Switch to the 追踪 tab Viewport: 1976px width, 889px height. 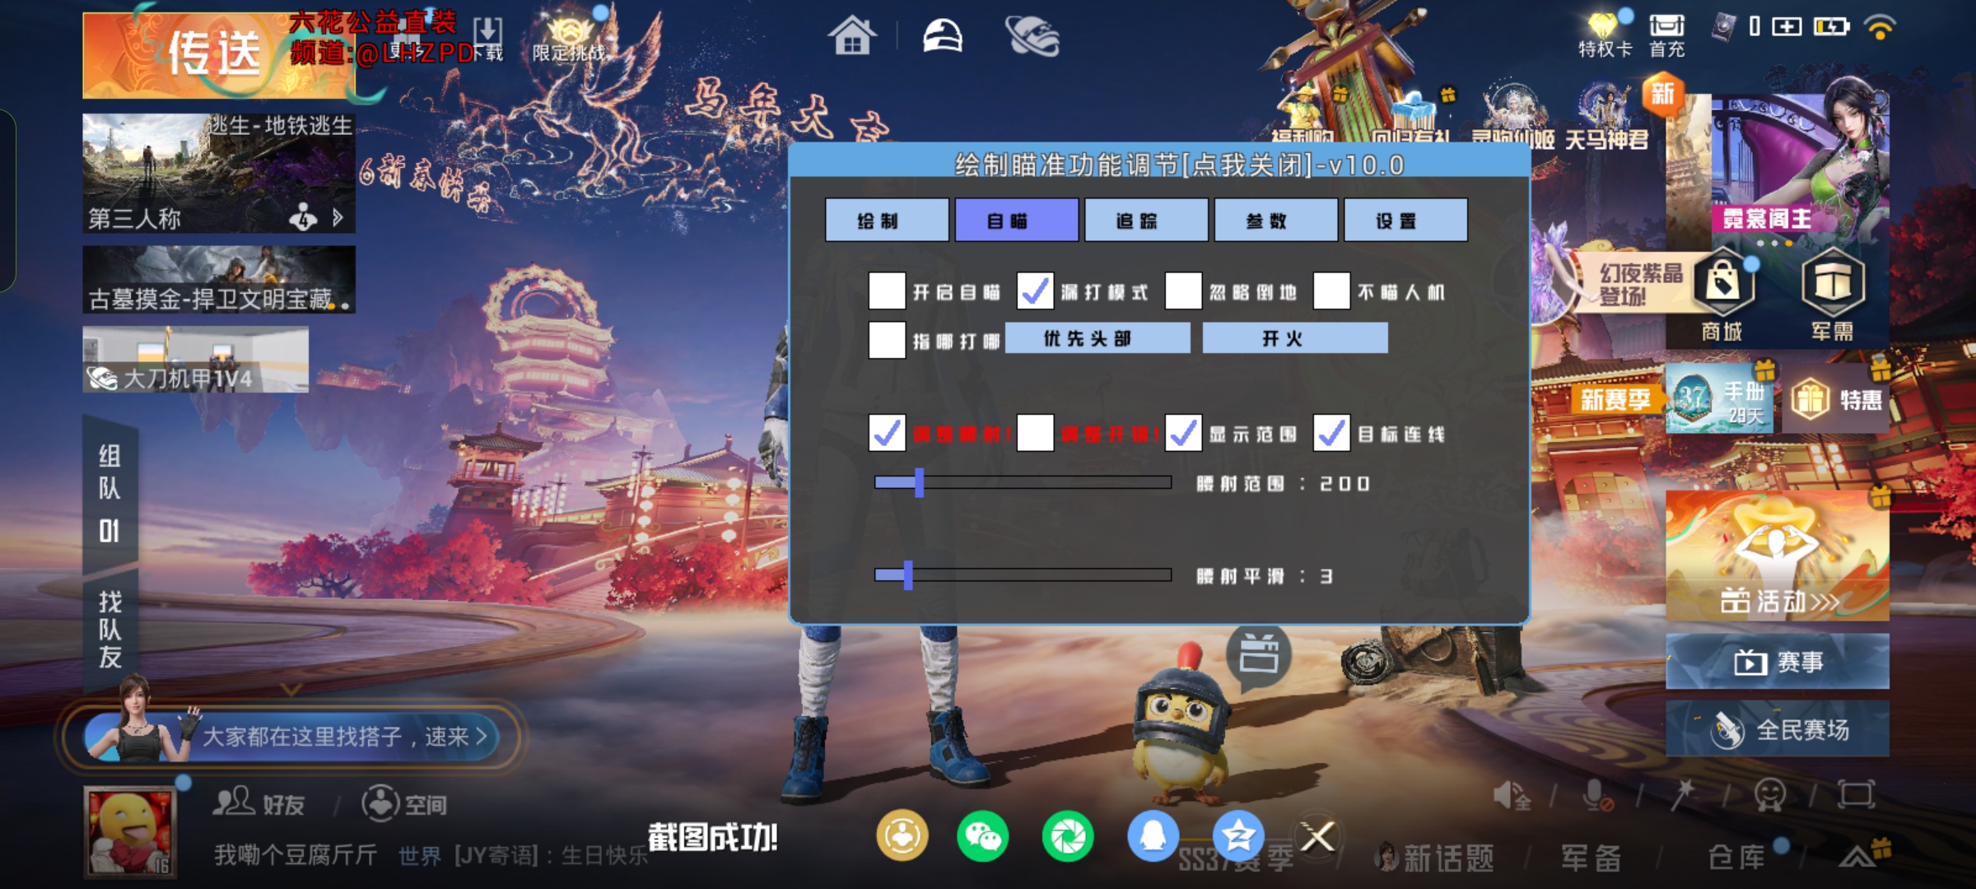tap(1144, 219)
